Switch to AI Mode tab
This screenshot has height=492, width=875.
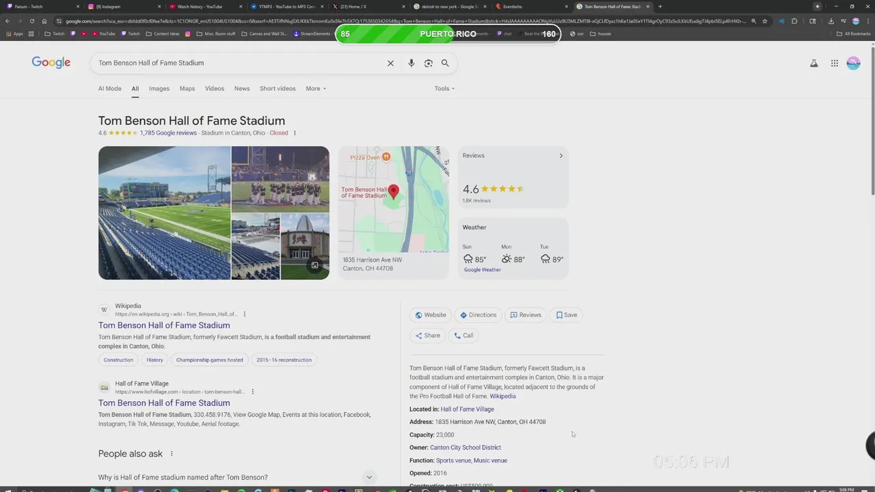click(109, 89)
